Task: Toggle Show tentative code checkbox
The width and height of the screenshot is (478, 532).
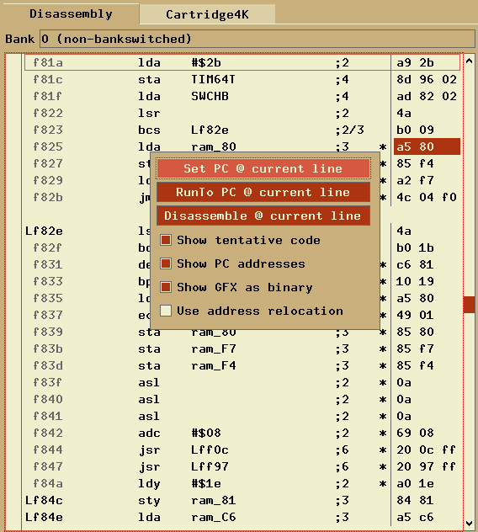Action: 166,240
